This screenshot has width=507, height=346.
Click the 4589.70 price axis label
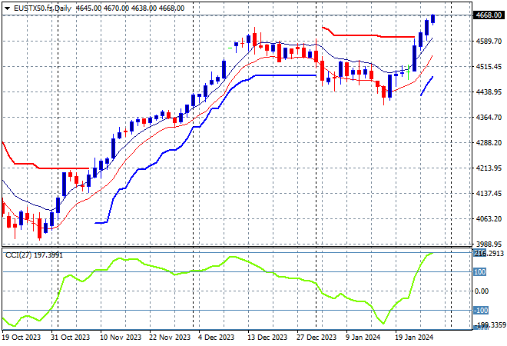click(x=489, y=42)
